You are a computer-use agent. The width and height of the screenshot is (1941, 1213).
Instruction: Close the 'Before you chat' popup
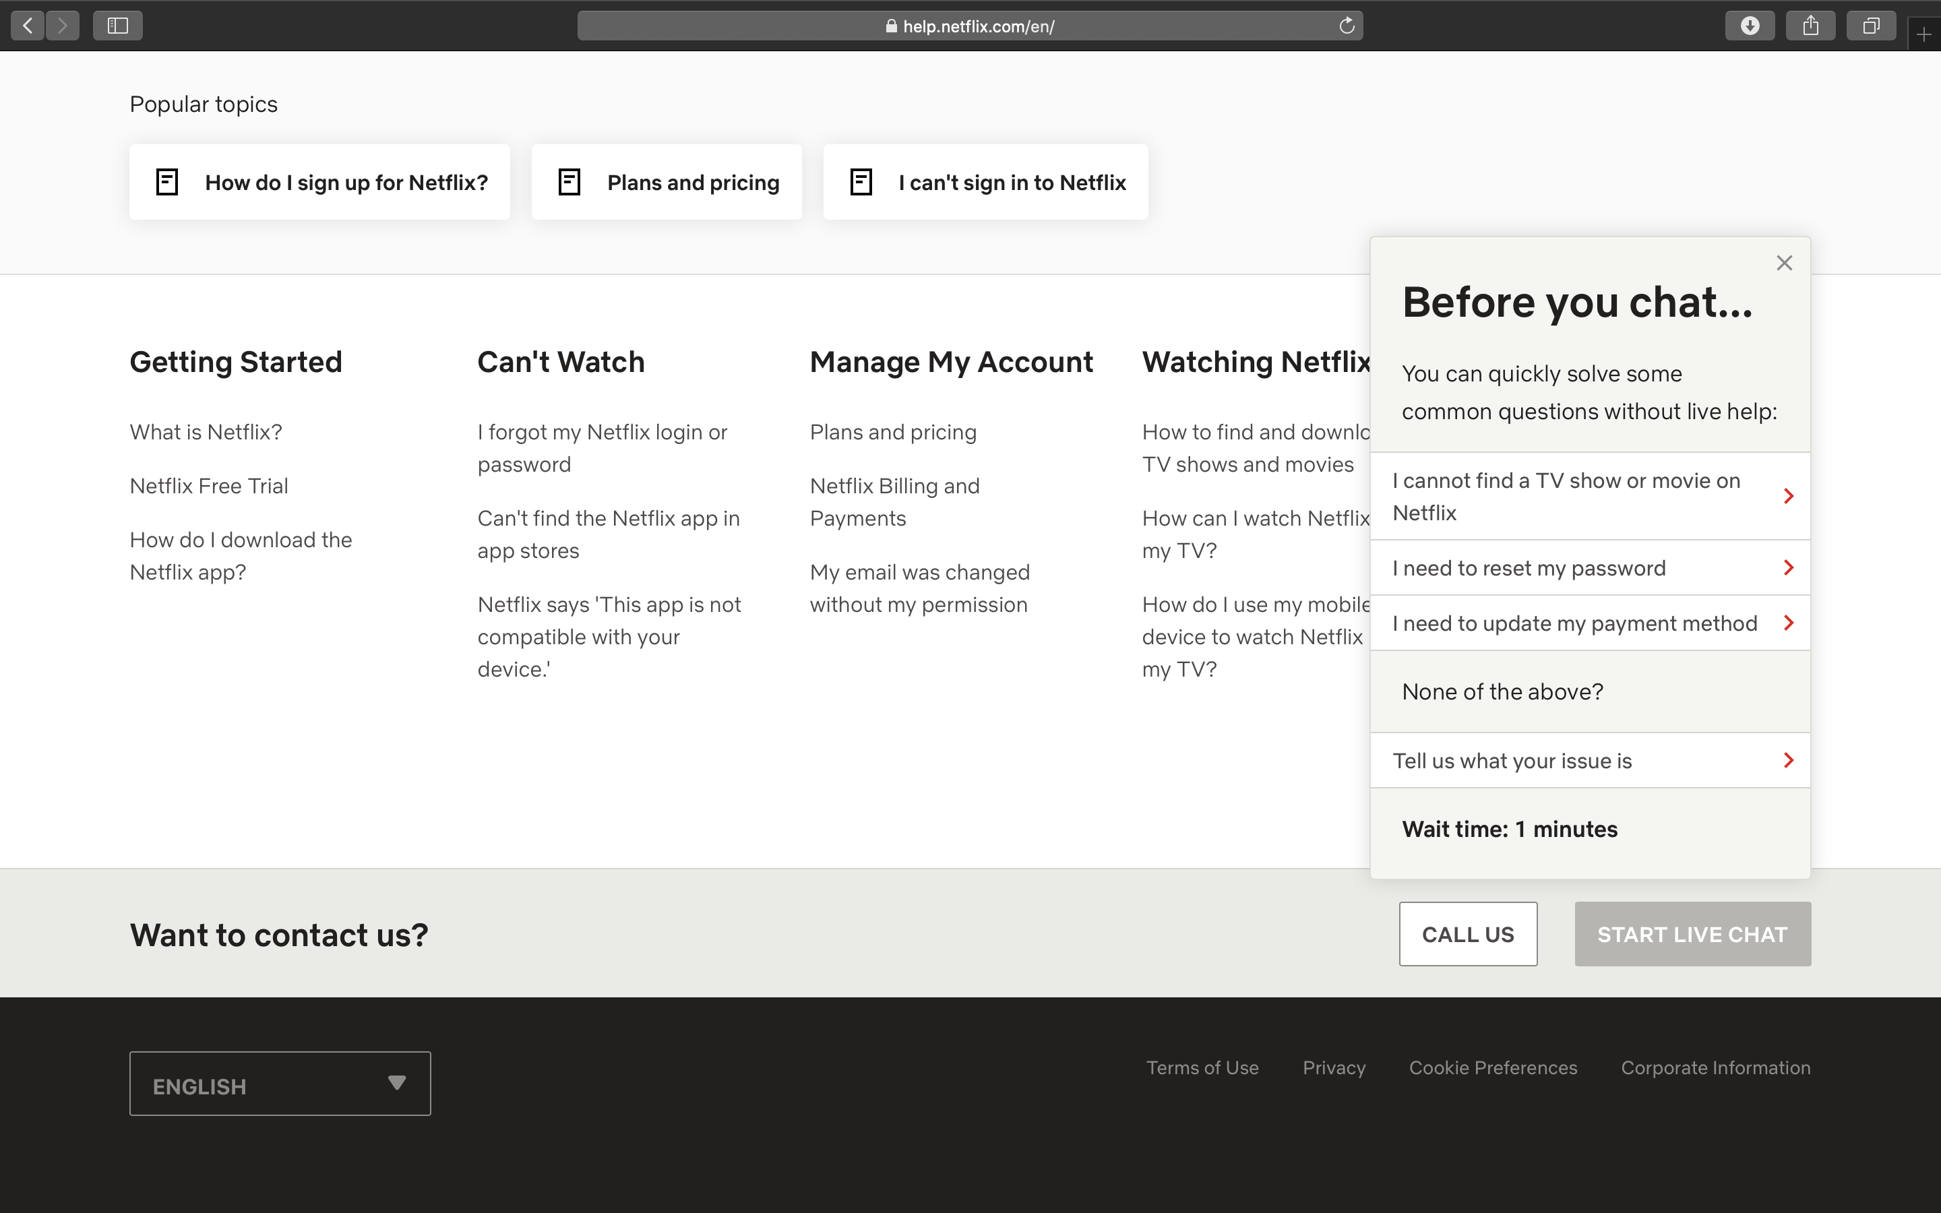pyautogui.click(x=1784, y=263)
